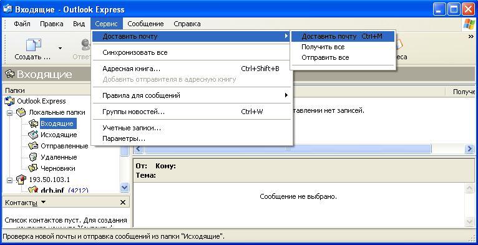Choose Отправить все in submenu
Screen dimensions: 478x245
343,57
